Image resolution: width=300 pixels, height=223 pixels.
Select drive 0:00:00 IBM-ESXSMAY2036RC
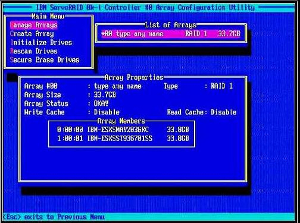123,130
